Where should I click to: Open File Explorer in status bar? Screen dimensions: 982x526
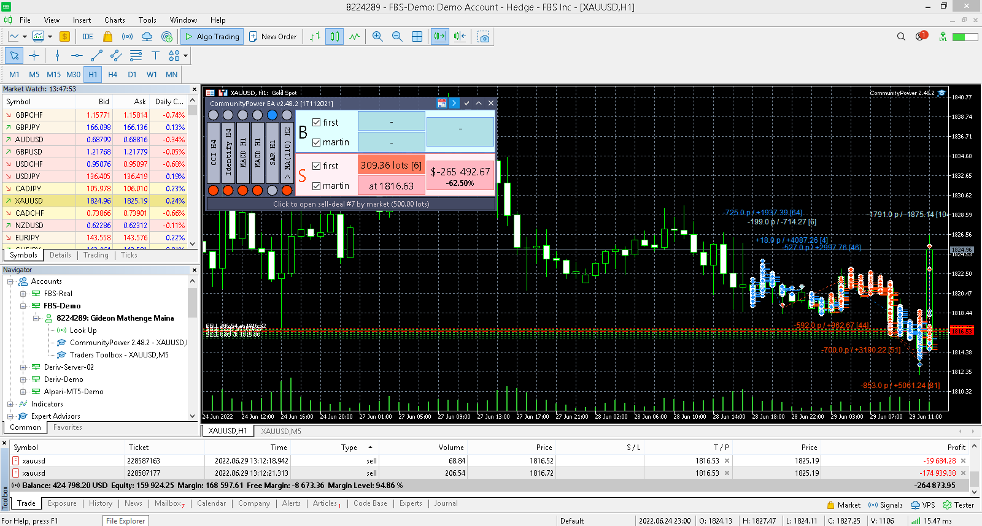tap(126, 521)
